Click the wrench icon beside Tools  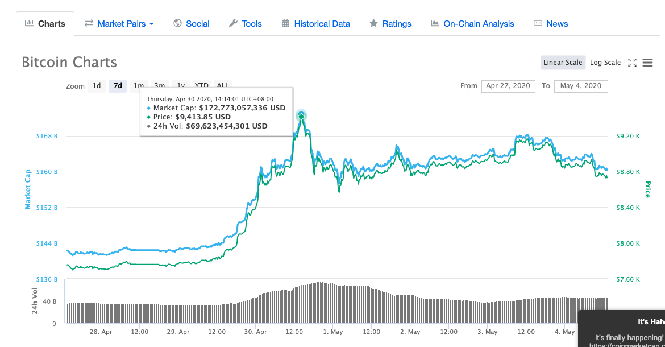pyautogui.click(x=233, y=23)
